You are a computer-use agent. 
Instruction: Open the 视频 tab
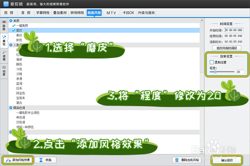coord(9,13)
